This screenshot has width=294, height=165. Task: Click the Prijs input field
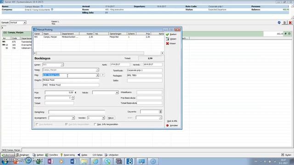[59, 93]
